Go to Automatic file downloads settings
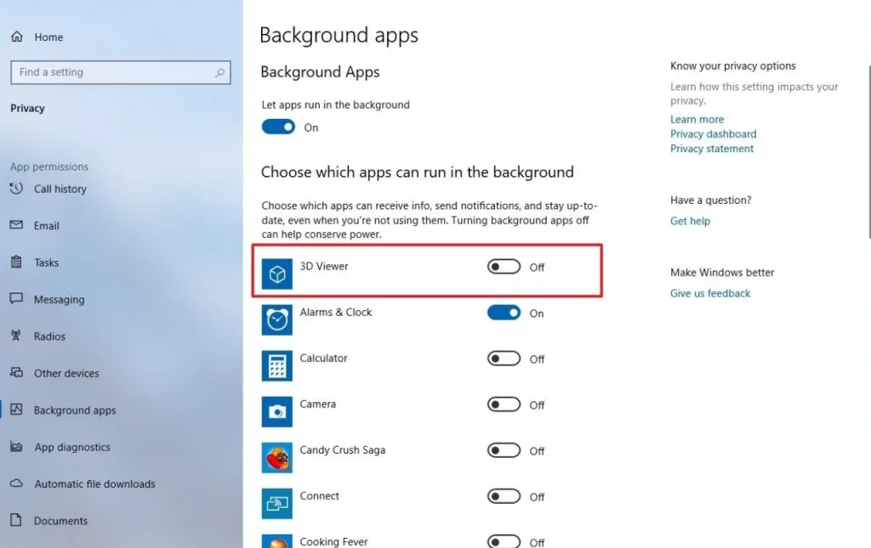The width and height of the screenshot is (871, 548). click(94, 484)
